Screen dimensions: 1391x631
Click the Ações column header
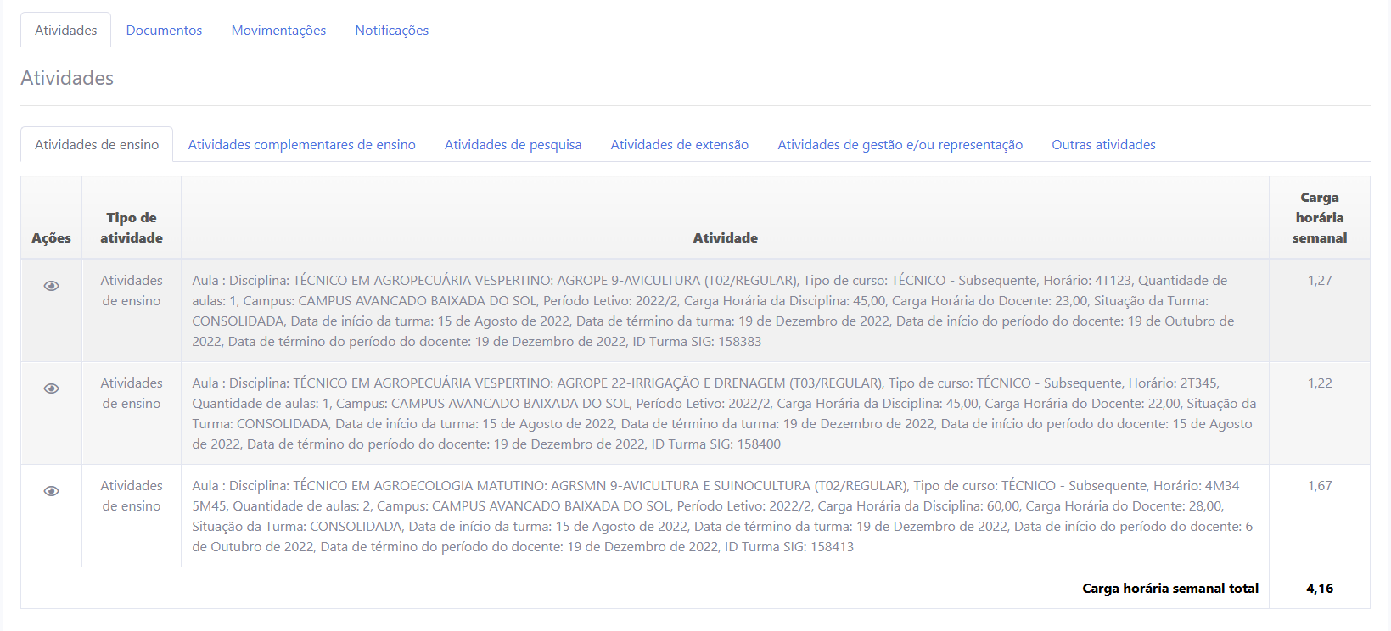point(51,238)
